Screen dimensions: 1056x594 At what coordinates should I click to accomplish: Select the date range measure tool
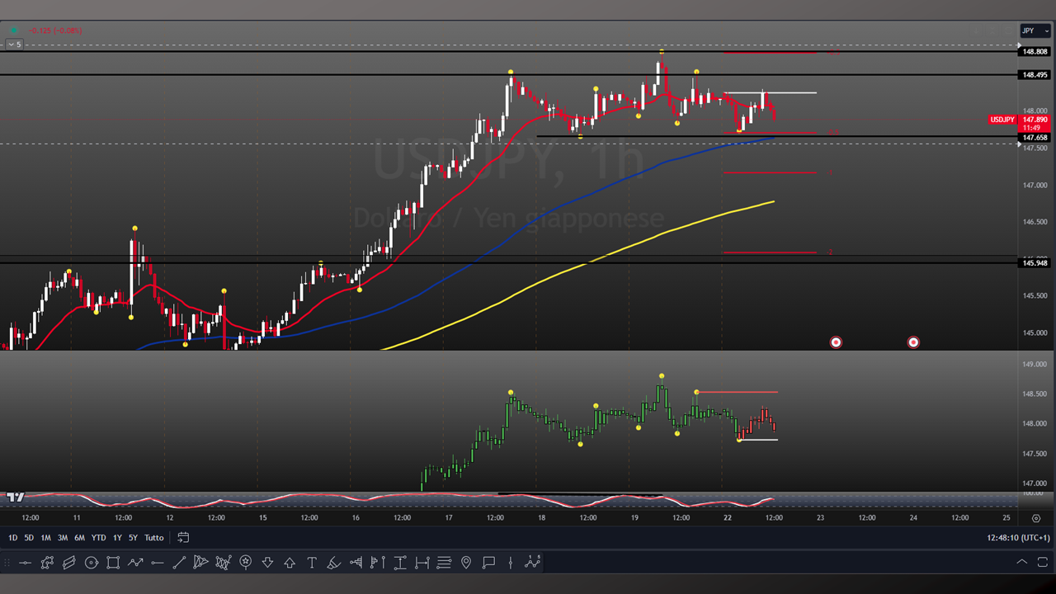422,563
